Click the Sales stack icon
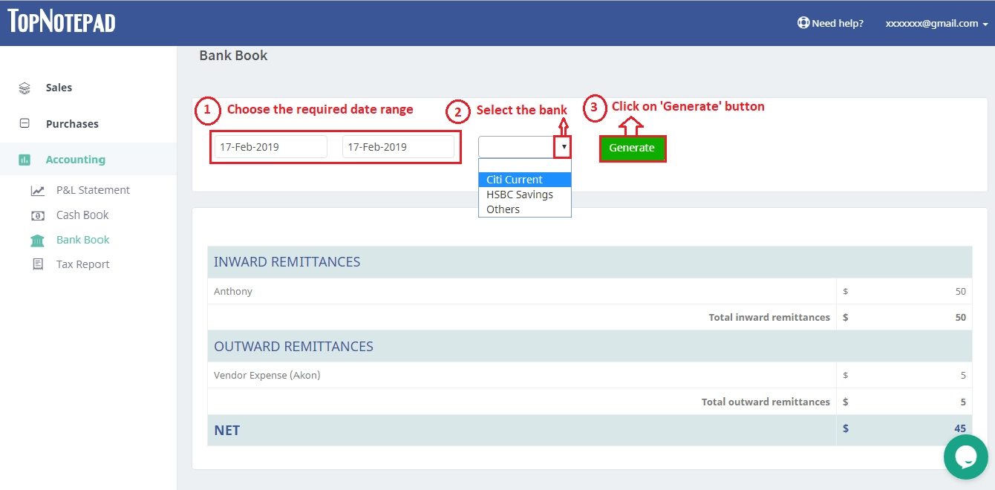The width and height of the screenshot is (995, 490). click(x=25, y=88)
